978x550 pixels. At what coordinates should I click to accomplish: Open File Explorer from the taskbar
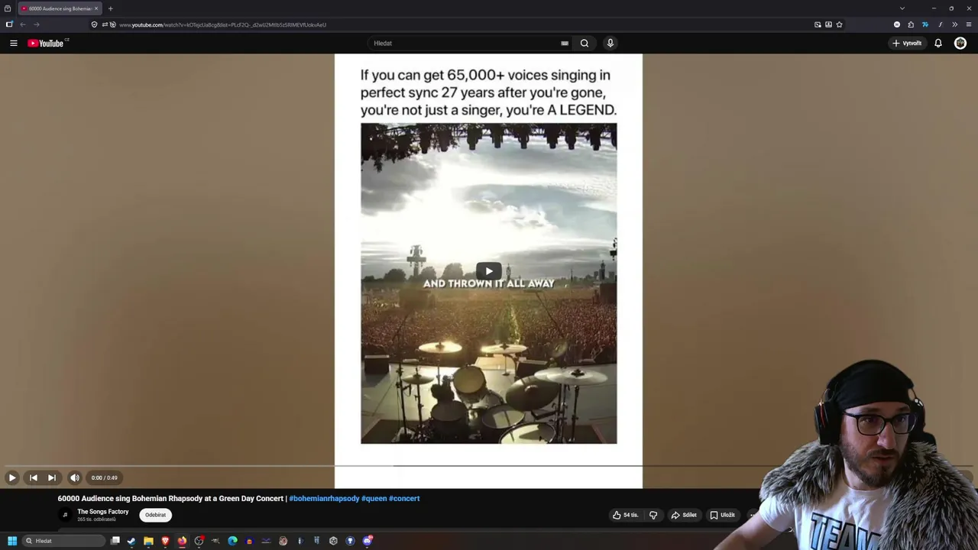point(148,541)
